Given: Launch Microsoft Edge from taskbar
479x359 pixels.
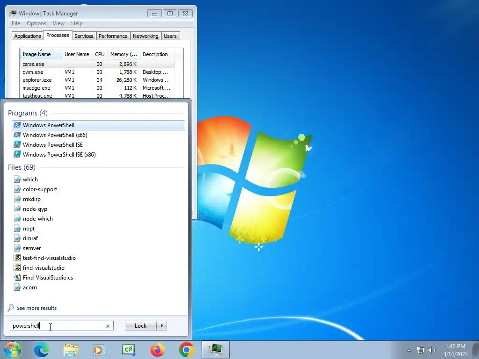Looking at the screenshot, I should click(x=42, y=350).
